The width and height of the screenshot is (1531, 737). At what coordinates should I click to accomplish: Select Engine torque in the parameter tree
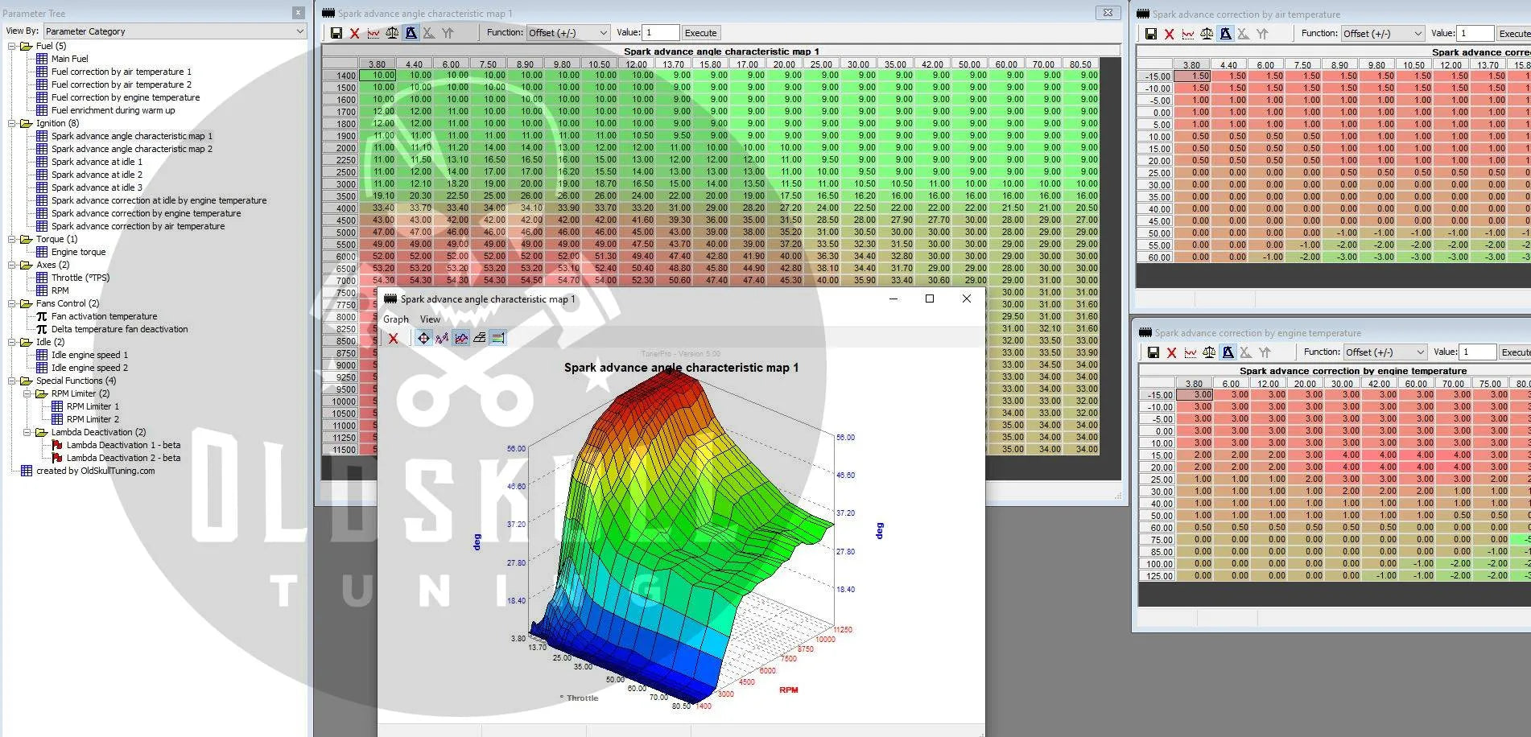click(x=78, y=252)
